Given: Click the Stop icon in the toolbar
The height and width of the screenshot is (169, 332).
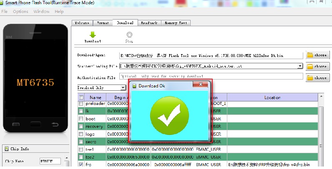Looking at the screenshot, I should [129, 35].
